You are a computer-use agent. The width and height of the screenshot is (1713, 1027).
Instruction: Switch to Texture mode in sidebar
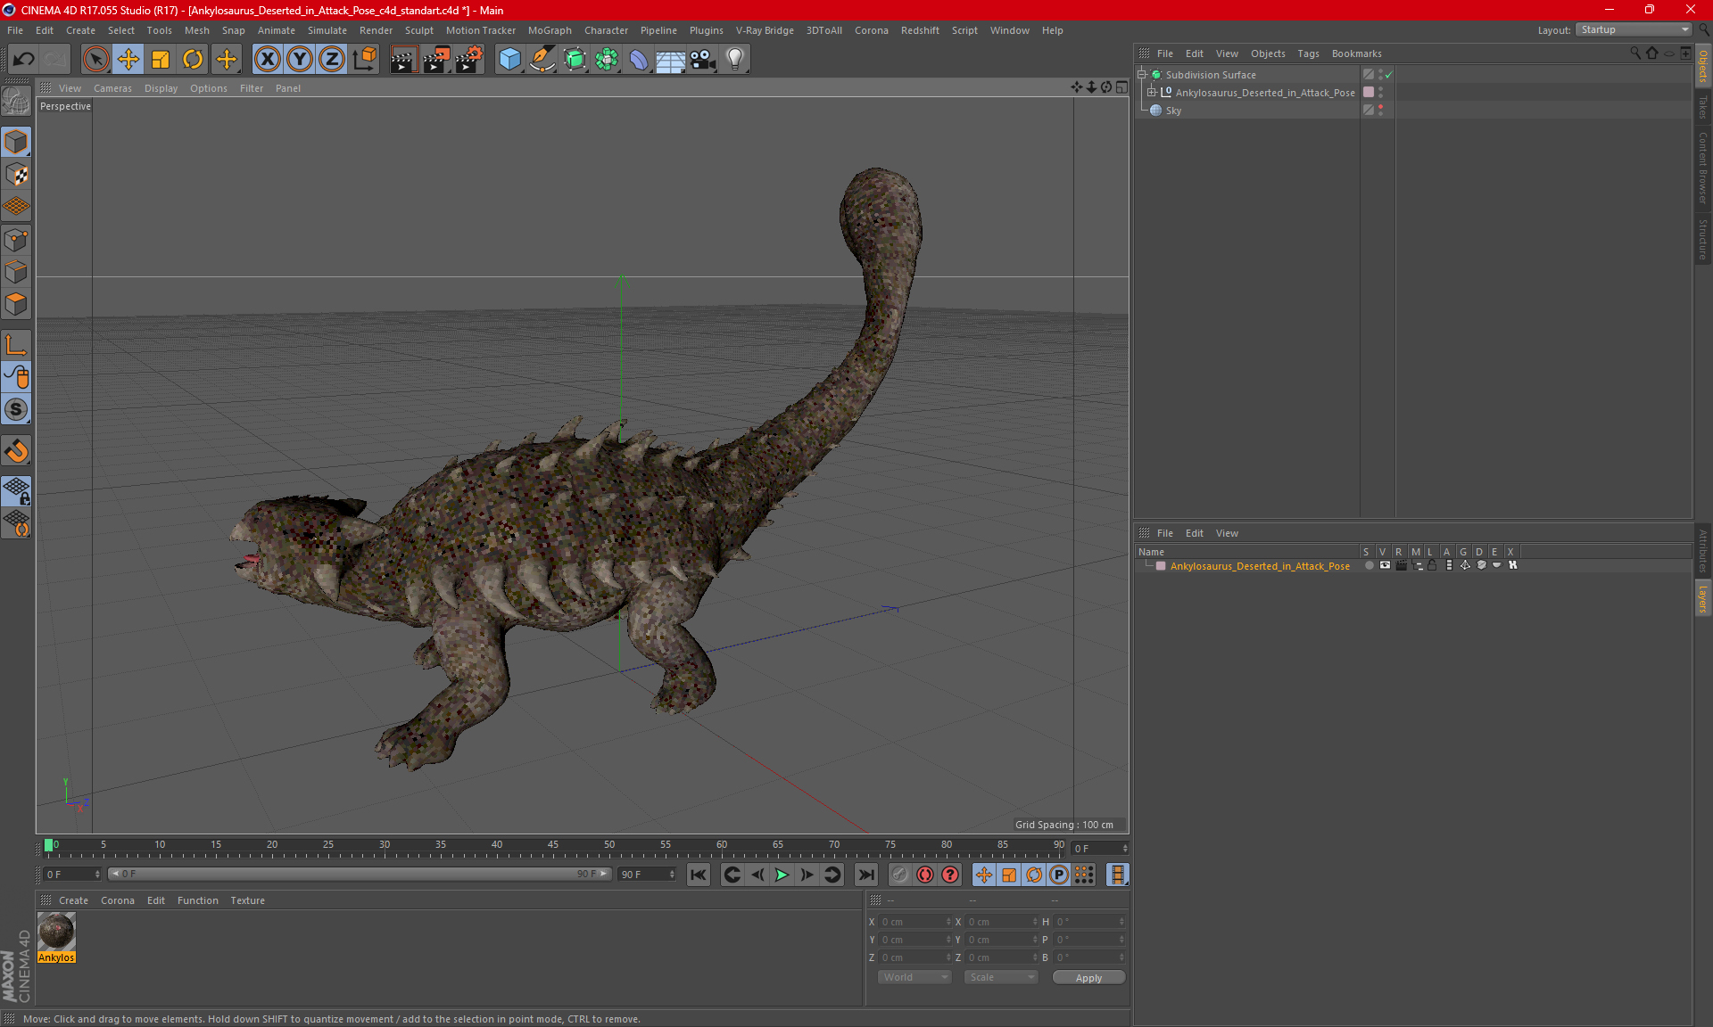coord(17,175)
